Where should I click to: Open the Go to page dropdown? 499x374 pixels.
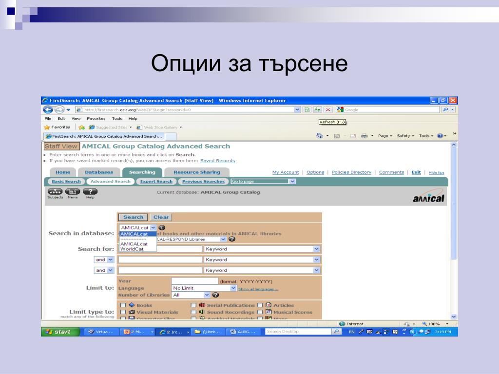(263, 181)
